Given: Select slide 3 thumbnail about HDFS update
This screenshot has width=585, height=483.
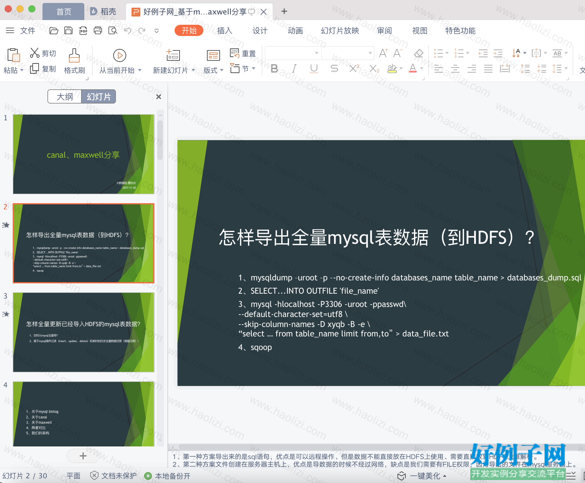Looking at the screenshot, I should coord(83,332).
